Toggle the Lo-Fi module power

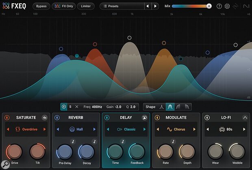click(x=207, y=118)
